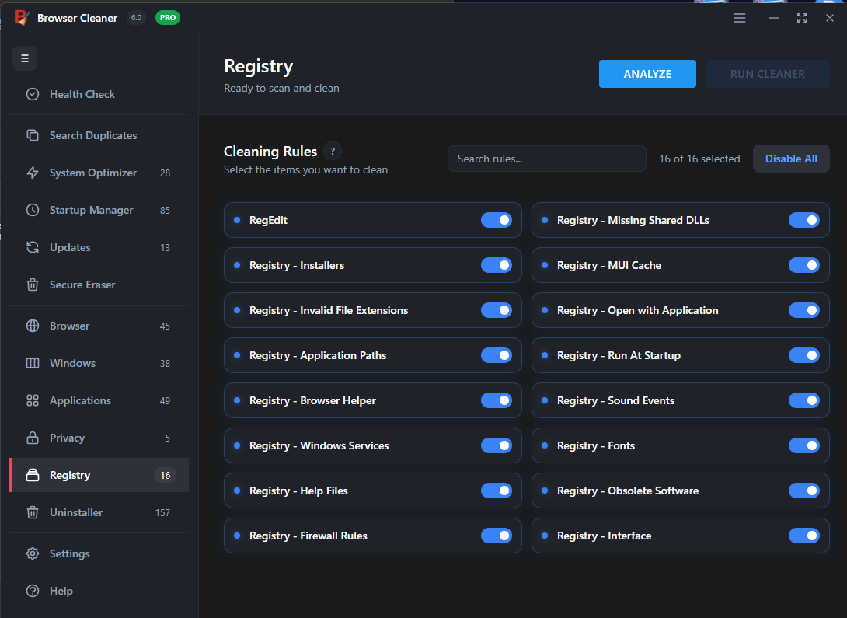Click the Secure Eraser trash icon

(33, 285)
